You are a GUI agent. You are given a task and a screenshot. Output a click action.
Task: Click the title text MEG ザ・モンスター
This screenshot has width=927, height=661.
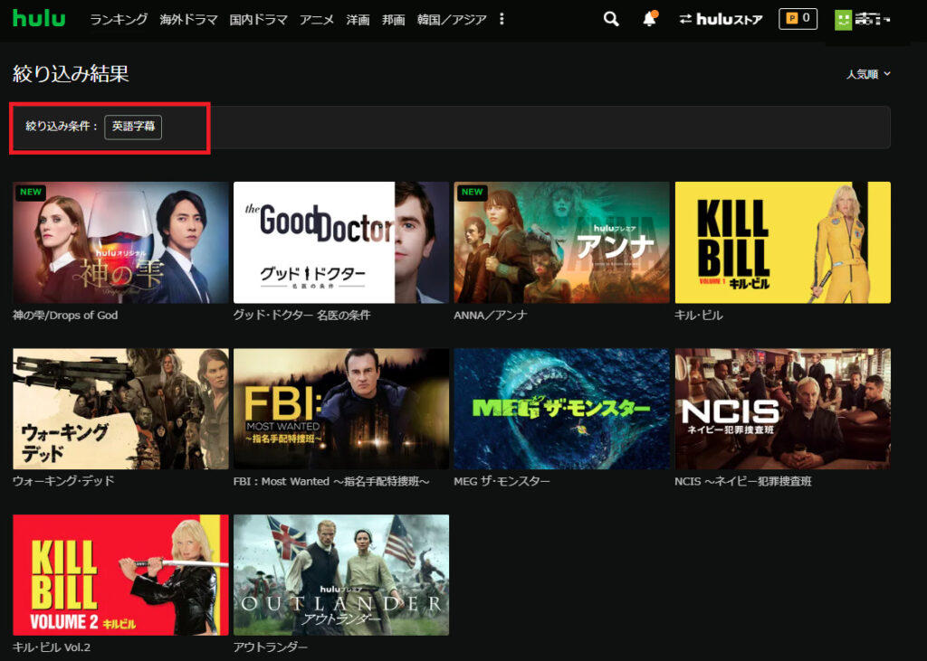click(502, 481)
